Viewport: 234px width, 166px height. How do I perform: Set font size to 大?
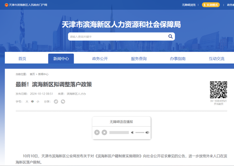click(x=27, y=102)
